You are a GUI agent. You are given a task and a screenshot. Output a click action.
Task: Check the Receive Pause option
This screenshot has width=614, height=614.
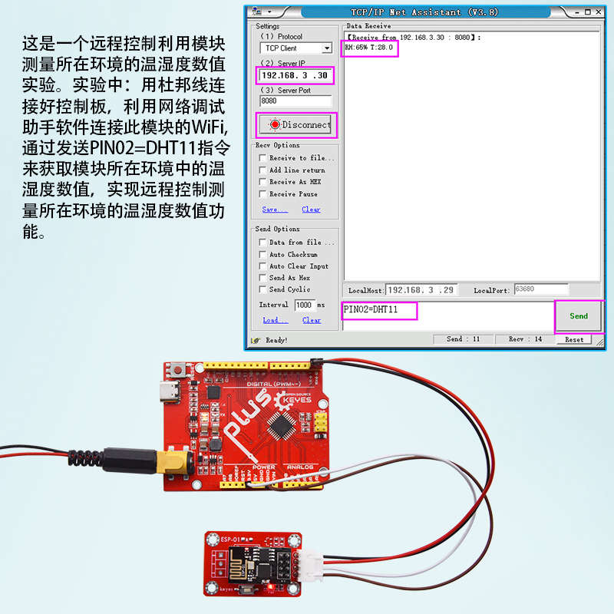pos(262,194)
